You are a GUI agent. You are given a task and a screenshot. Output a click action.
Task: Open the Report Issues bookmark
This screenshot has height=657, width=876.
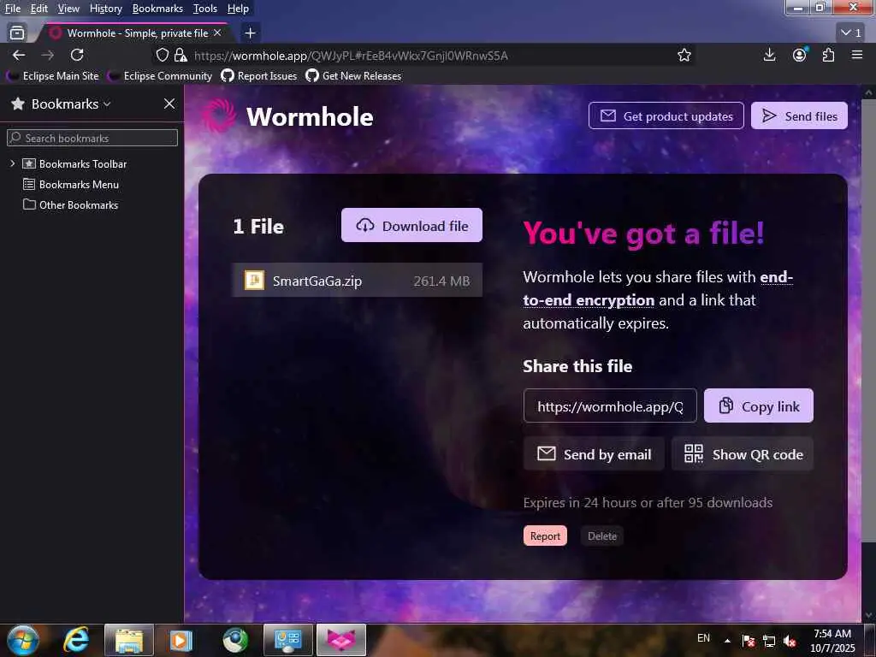[x=259, y=76]
